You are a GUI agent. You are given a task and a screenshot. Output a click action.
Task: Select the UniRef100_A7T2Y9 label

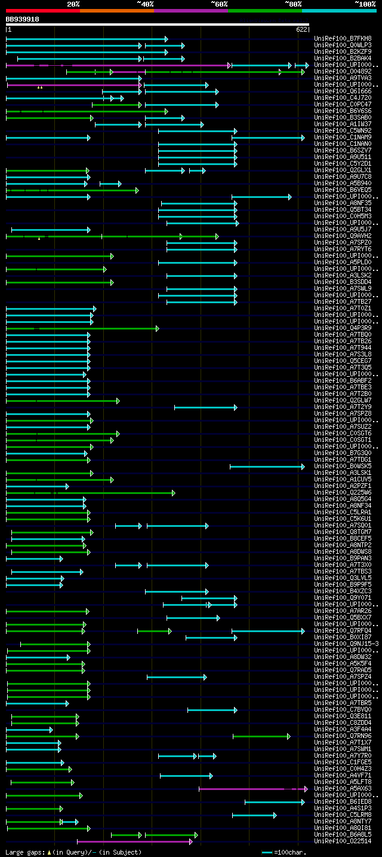pyautogui.click(x=343, y=407)
